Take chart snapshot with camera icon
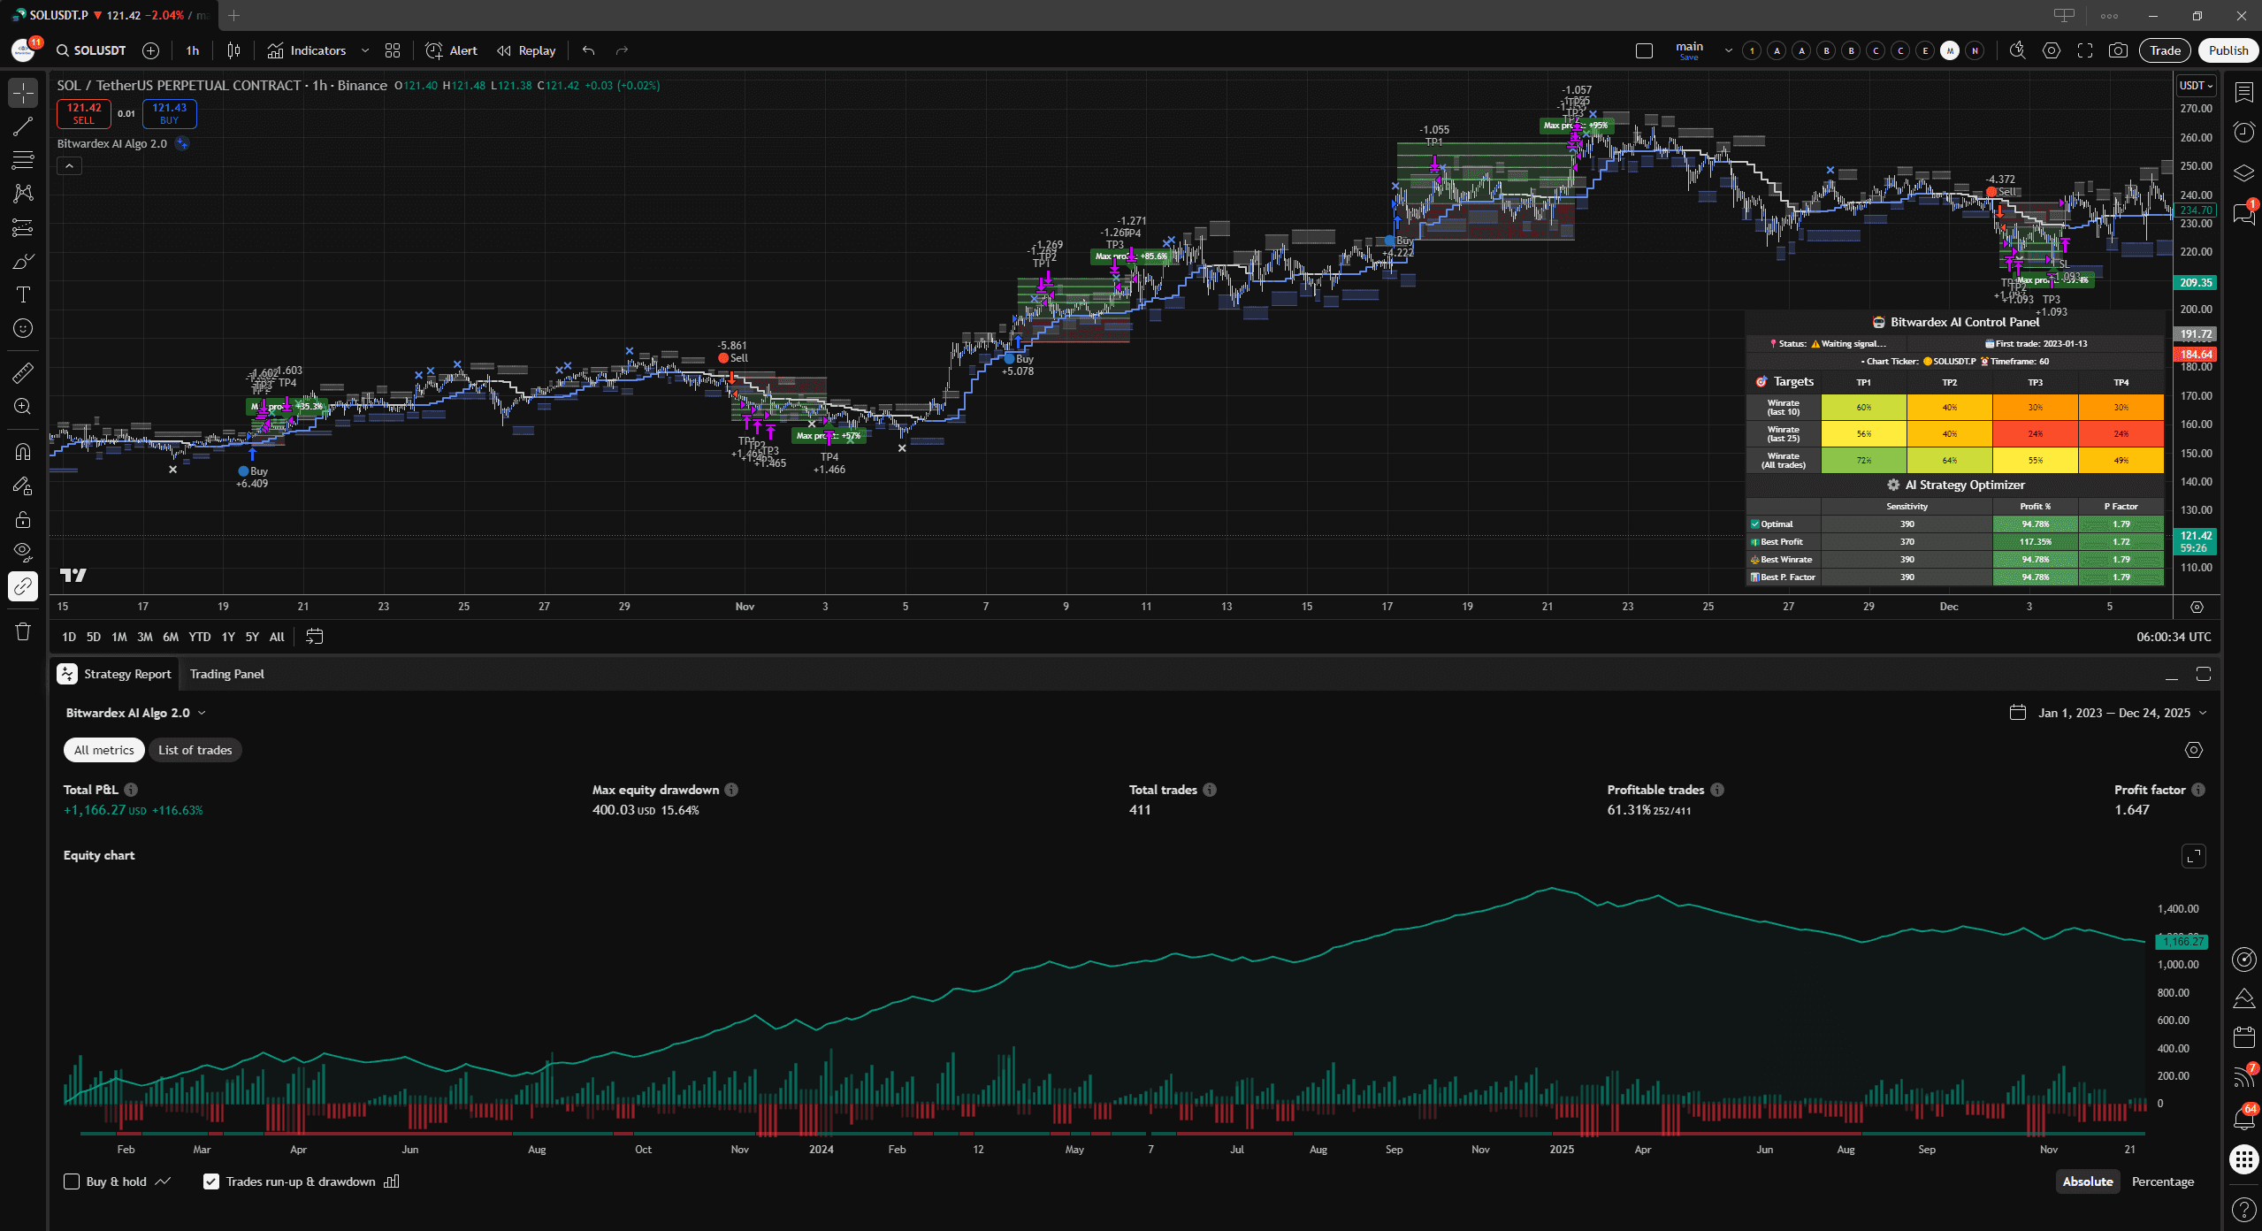The image size is (2262, 1231). [2118, 50]
